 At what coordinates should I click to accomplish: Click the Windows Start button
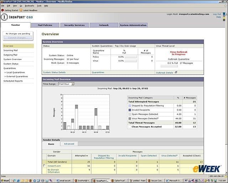pyautogui.click(x=5, y=180)
